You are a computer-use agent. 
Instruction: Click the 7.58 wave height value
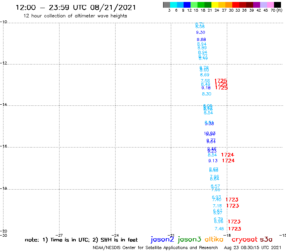pyautogui.click(x=205, y=81)
